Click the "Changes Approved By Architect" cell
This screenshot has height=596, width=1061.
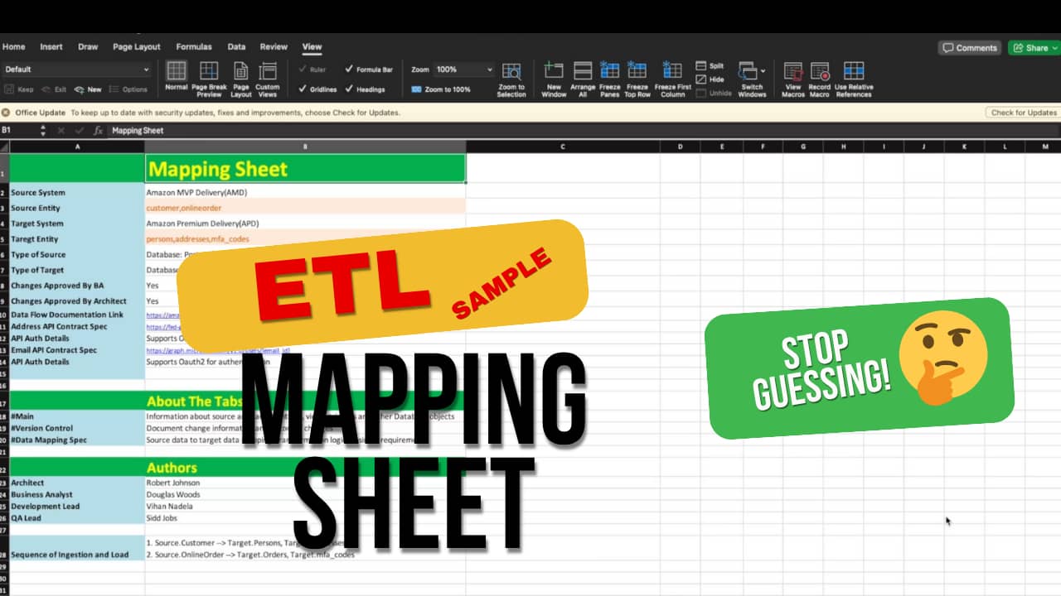[77, 301]
